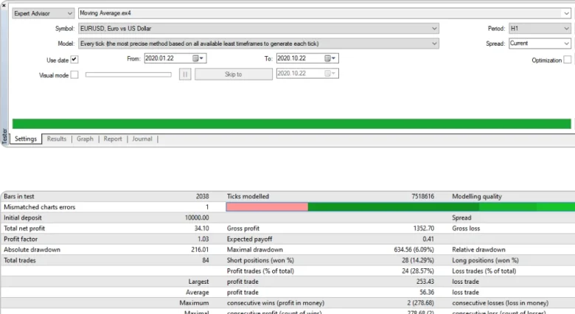The image size is (575, 314).
Task: Open the Graph tab
Action: pyautogui.click(x=85, y=139)
